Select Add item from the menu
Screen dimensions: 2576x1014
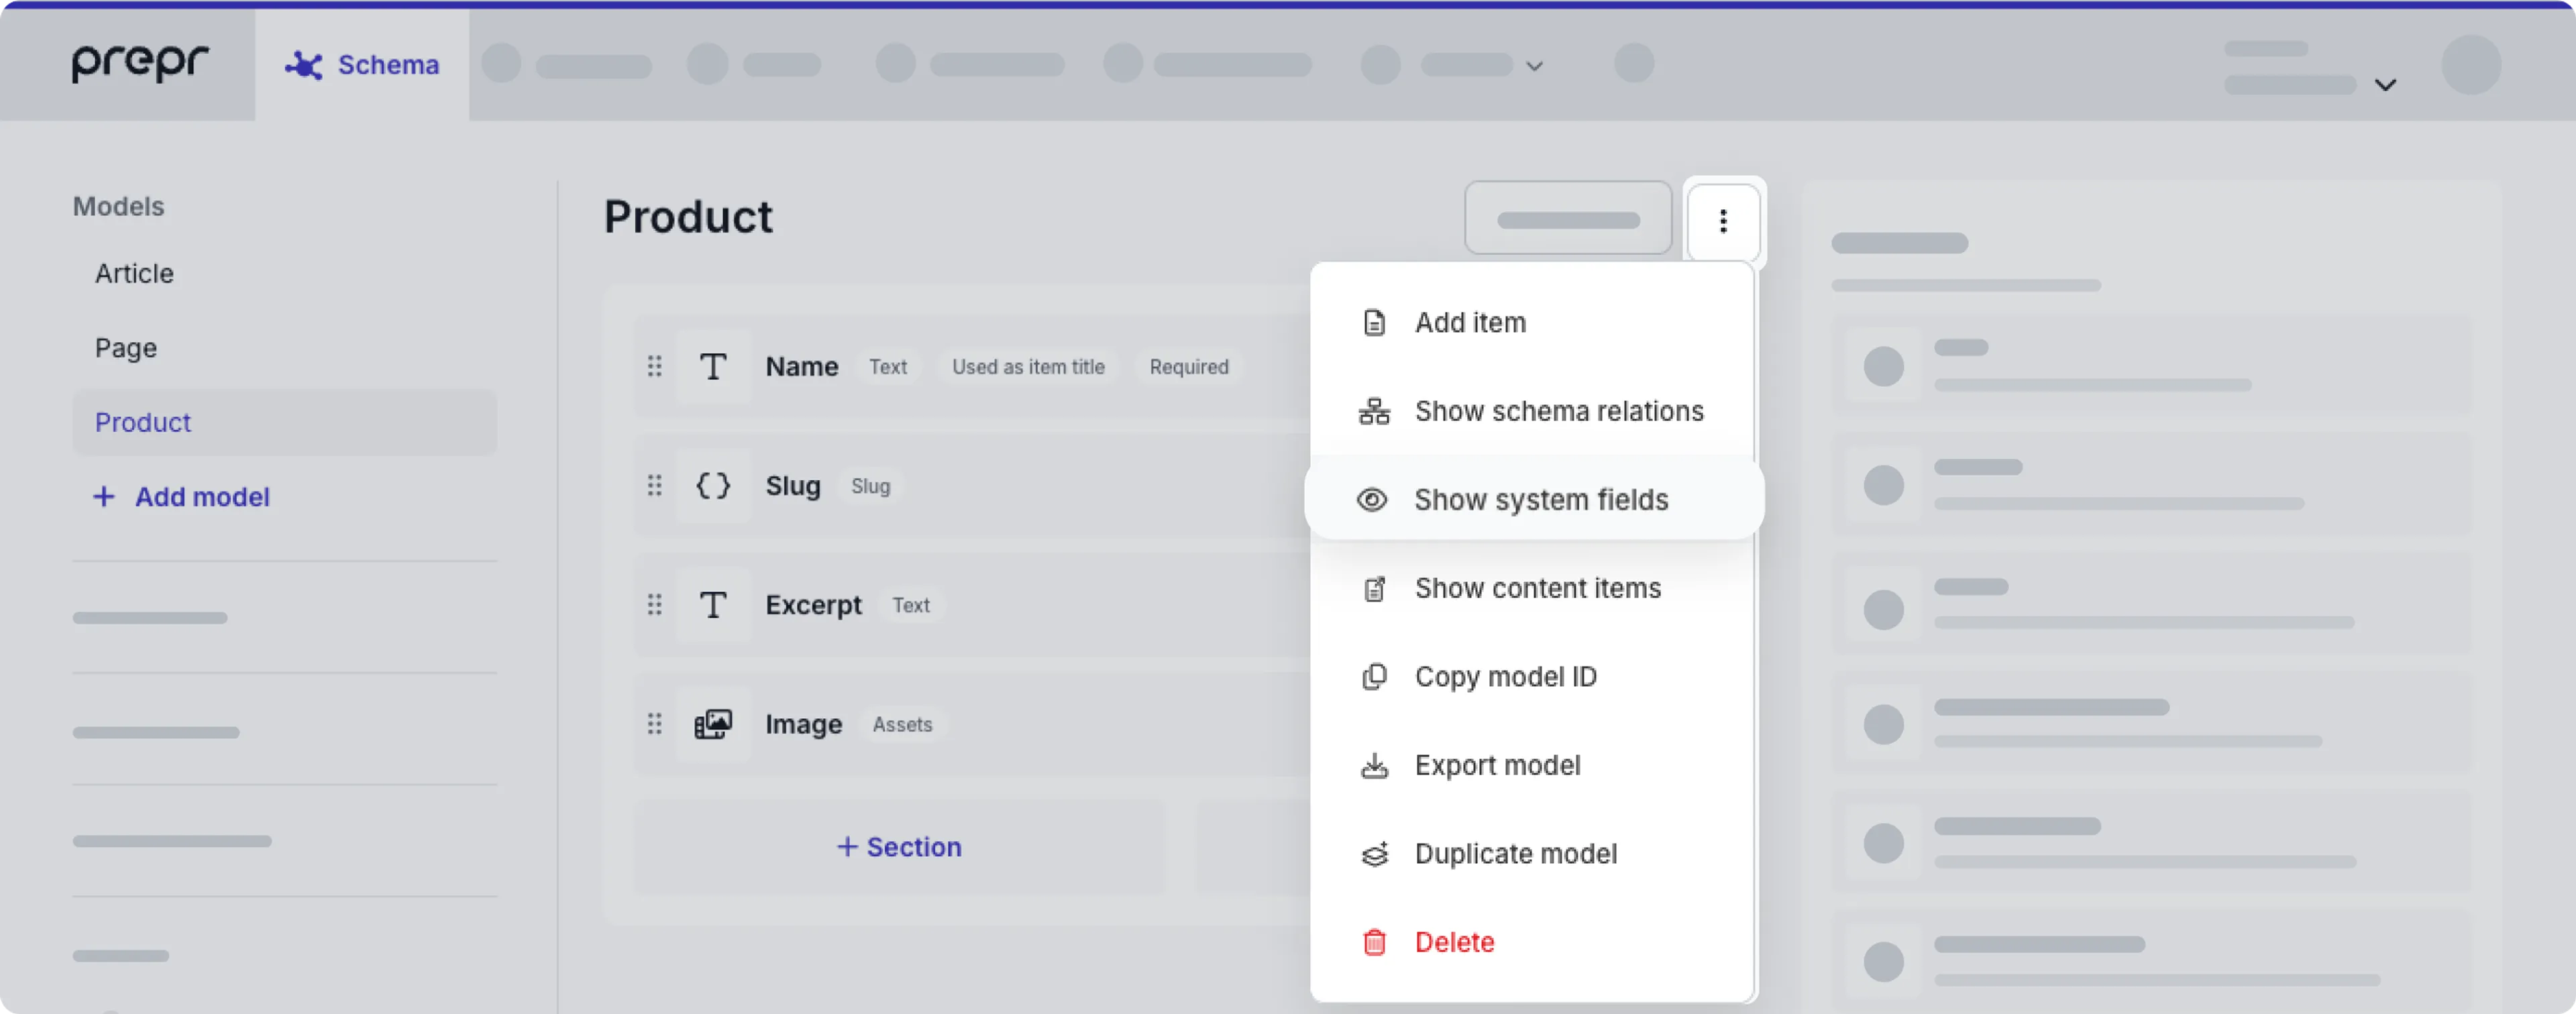[x=1470, y=322]
